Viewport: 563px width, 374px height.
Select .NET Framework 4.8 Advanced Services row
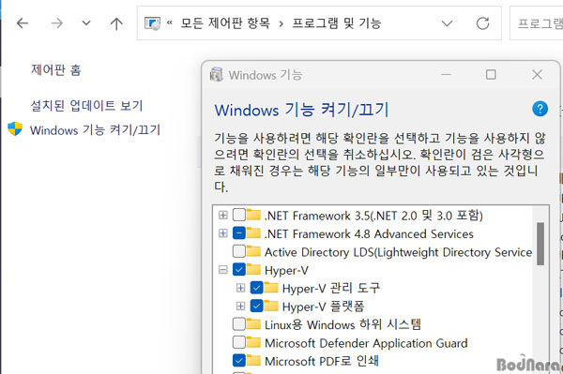(369, 233)
